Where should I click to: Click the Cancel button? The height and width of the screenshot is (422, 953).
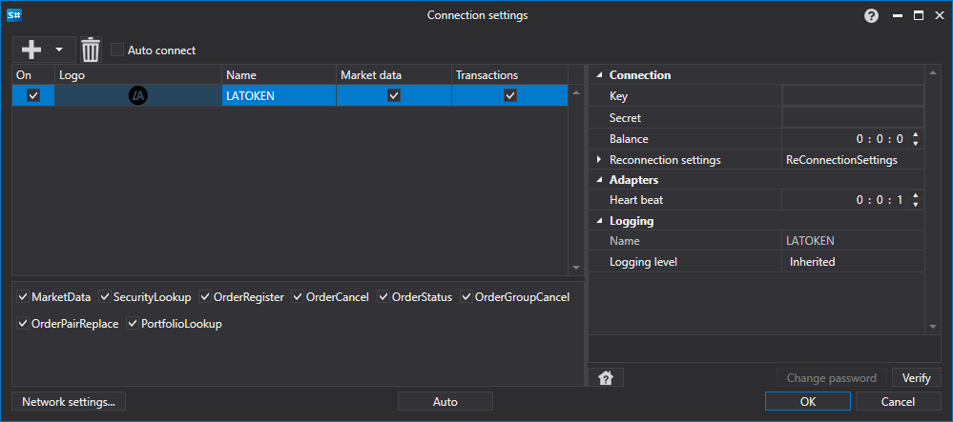point(898,401)
